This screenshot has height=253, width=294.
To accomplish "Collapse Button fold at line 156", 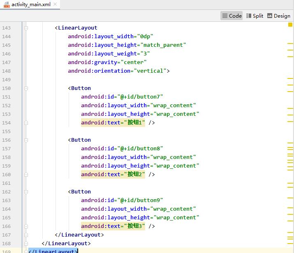I will pos(26,140).
